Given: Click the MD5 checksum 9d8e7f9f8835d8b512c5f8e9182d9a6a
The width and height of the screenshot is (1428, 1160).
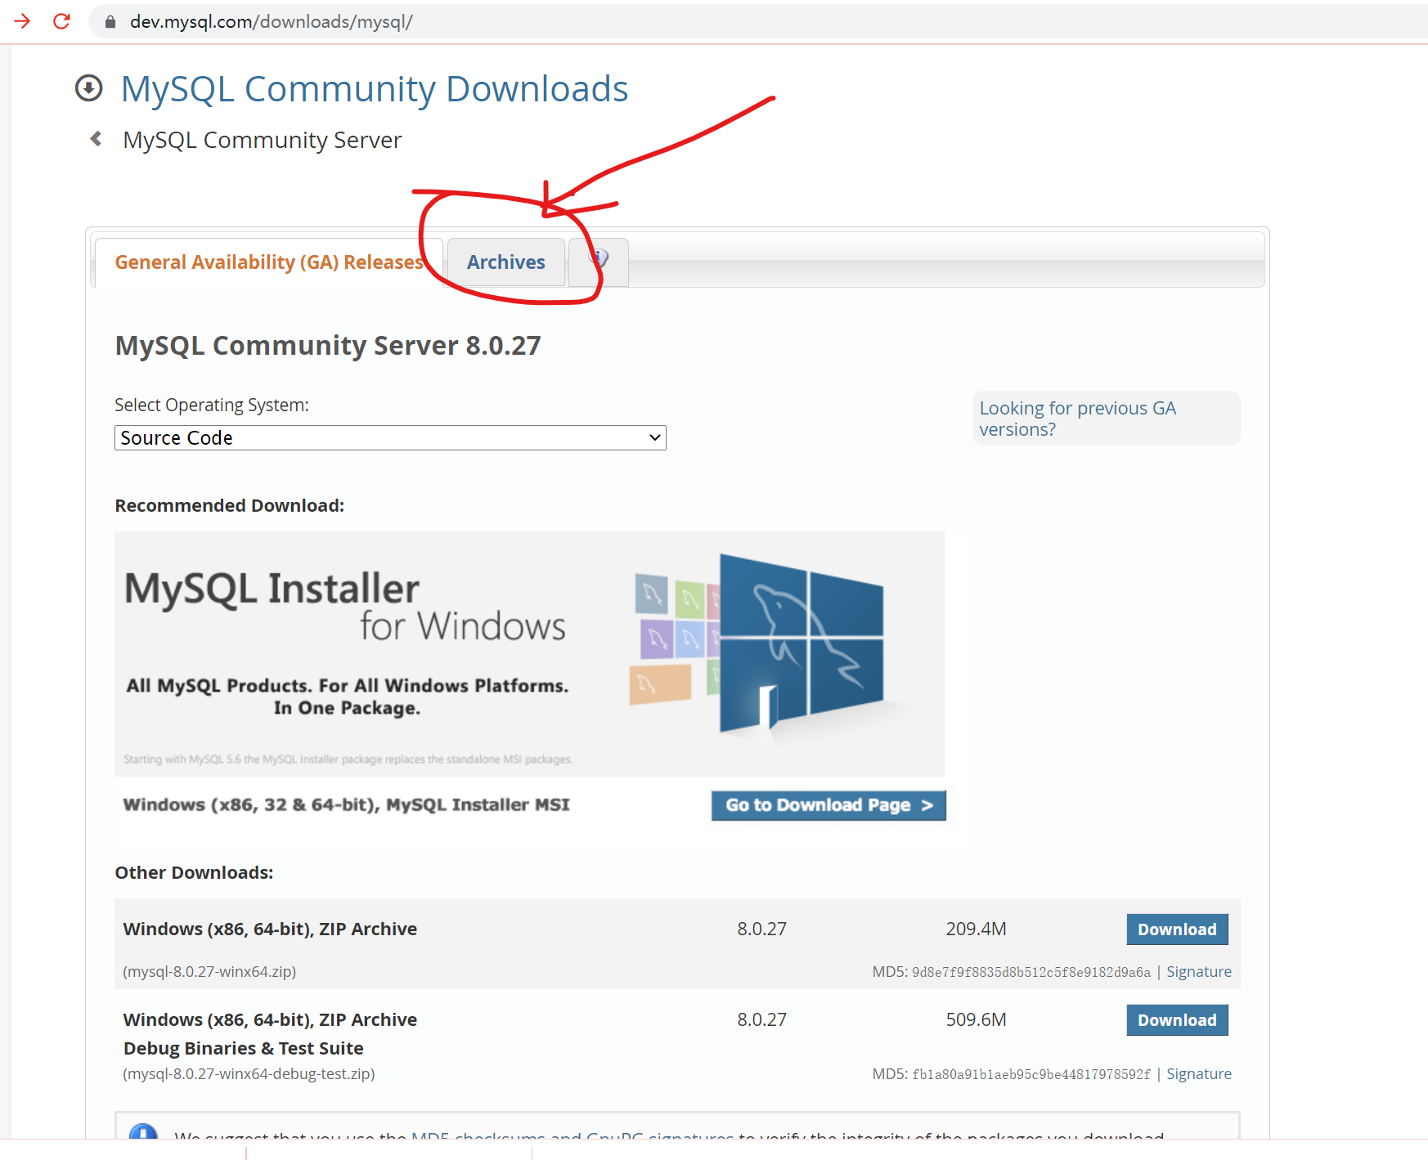Looking at the screenshot, I should (x=1031, y=972).
